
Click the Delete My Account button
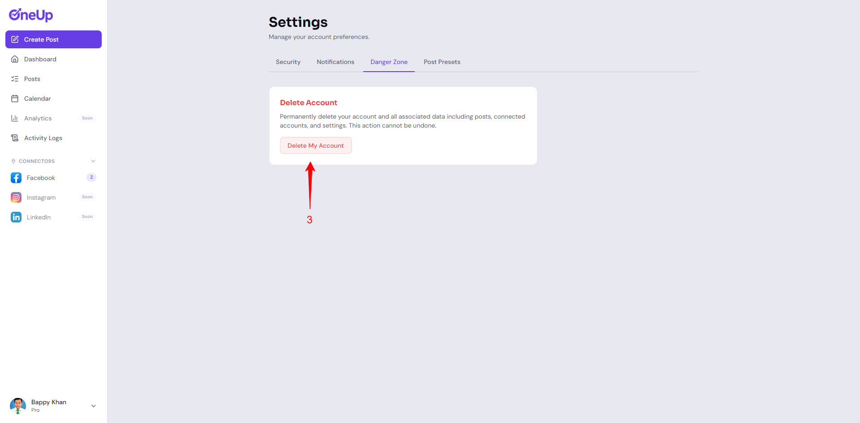[316, 145]
